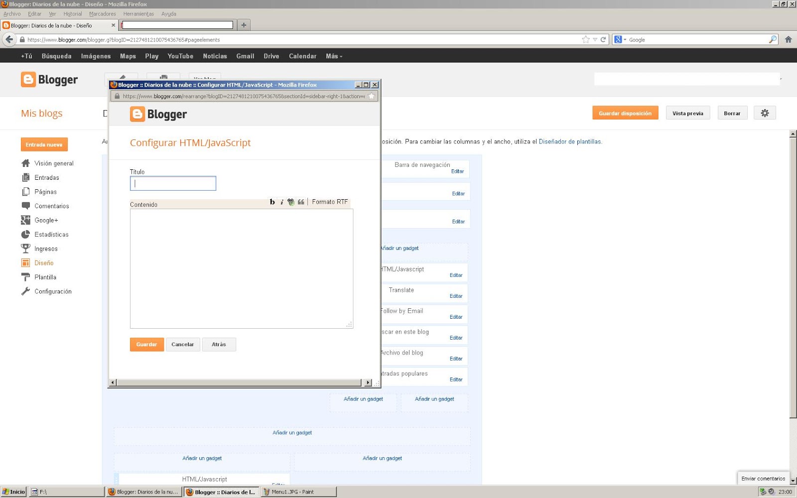Viewport: 797px width, 498px height.
Task: Go to Drive in the Google bar
Action: point(271,56)
